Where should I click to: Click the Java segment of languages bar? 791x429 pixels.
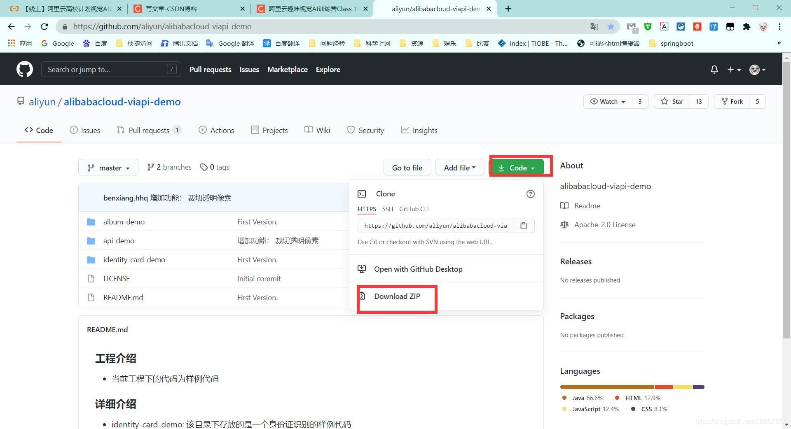click(607, 387)
